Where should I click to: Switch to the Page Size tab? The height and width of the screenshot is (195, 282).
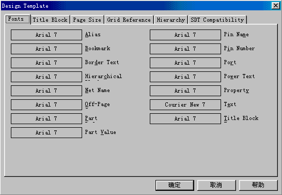click(x=87, y=20)
